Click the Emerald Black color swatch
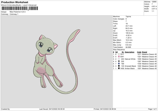Screen dimensions: 158x111 coord(119,66)
